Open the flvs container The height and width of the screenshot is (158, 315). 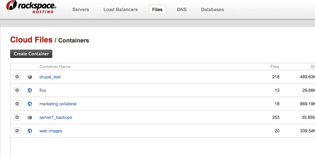pyautogui.click(x=43, y=90)
